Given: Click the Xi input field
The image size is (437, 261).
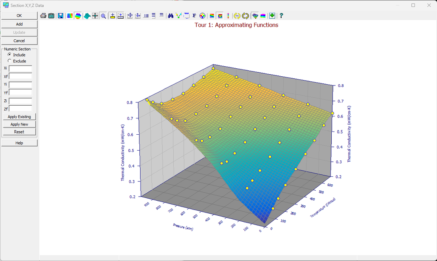Looking at the screenshot, I should coord(20,68).
